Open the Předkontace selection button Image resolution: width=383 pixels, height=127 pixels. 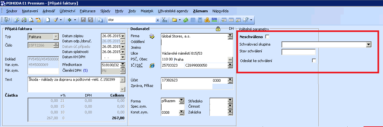pyautogui.click(x=123, y=65)
